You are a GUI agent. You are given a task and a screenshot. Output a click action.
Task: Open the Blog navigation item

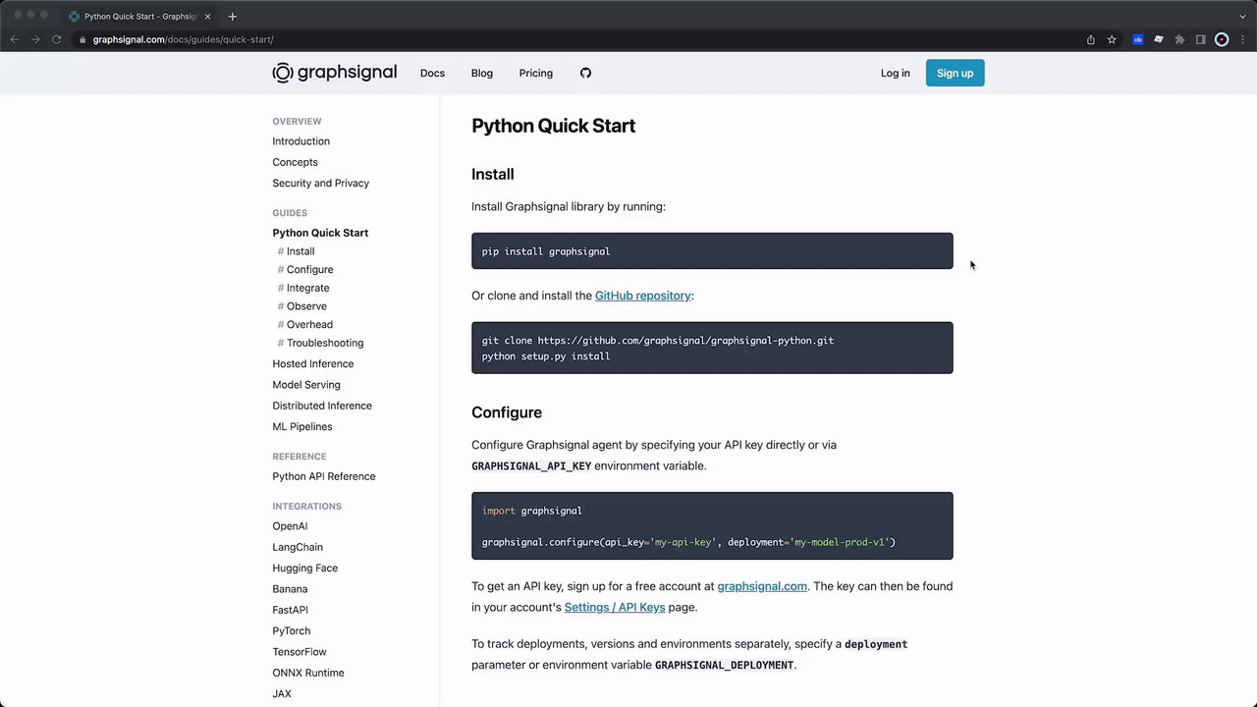[x=481, y=73]
